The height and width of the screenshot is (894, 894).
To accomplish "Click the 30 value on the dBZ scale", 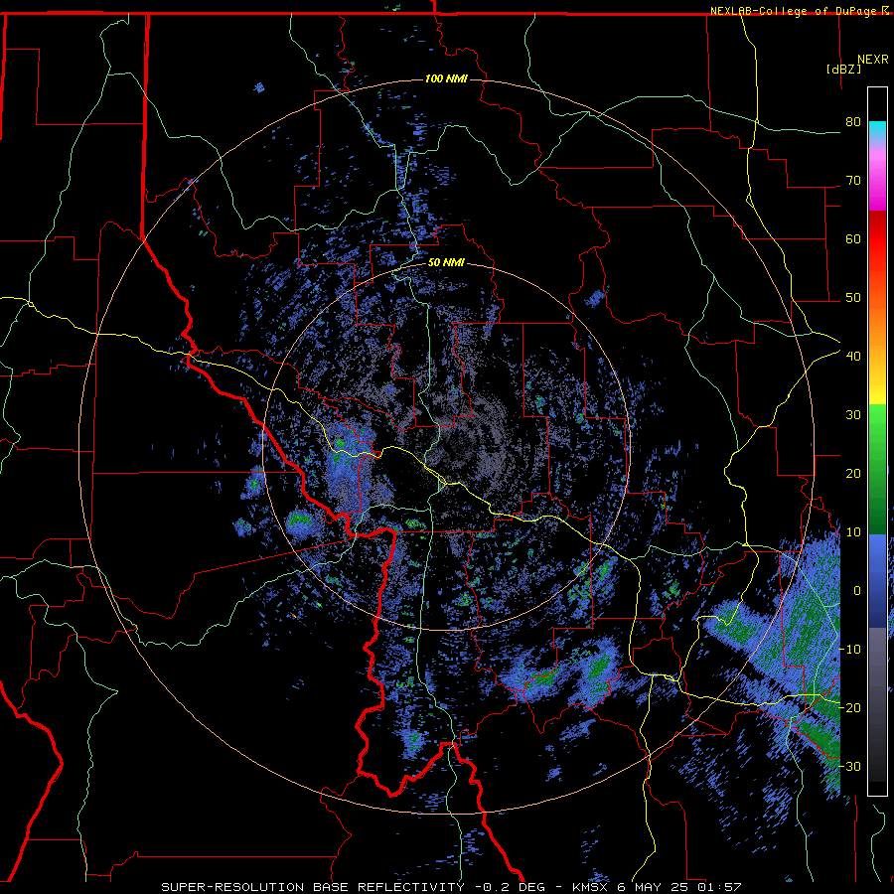I will click(853, 414).
